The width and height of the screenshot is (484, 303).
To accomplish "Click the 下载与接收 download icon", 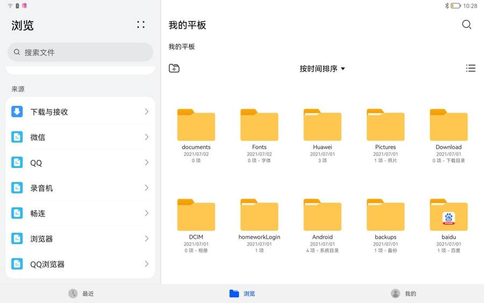I will [17, 111].
